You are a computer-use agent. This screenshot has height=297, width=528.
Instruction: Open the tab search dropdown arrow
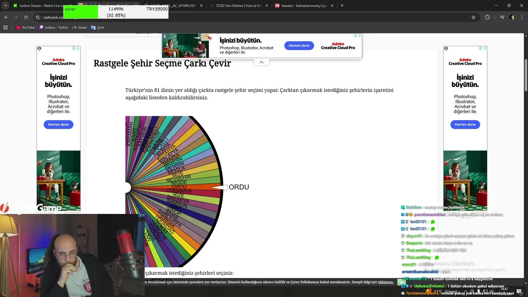(5, 6)
